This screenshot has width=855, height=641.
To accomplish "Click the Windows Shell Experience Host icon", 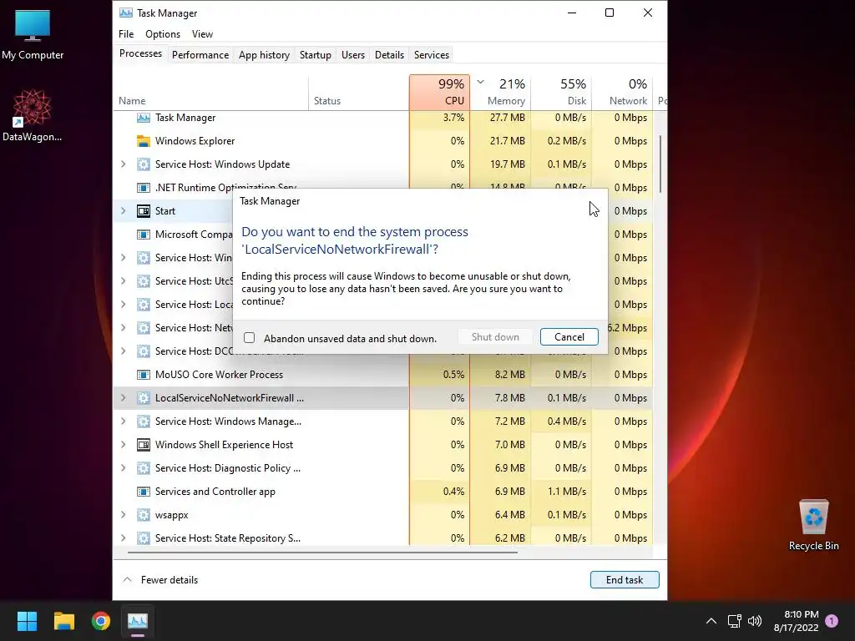I will [x=144, y=445].
